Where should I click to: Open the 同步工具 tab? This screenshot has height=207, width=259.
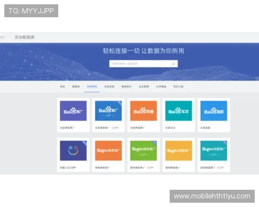pos(178,87)
